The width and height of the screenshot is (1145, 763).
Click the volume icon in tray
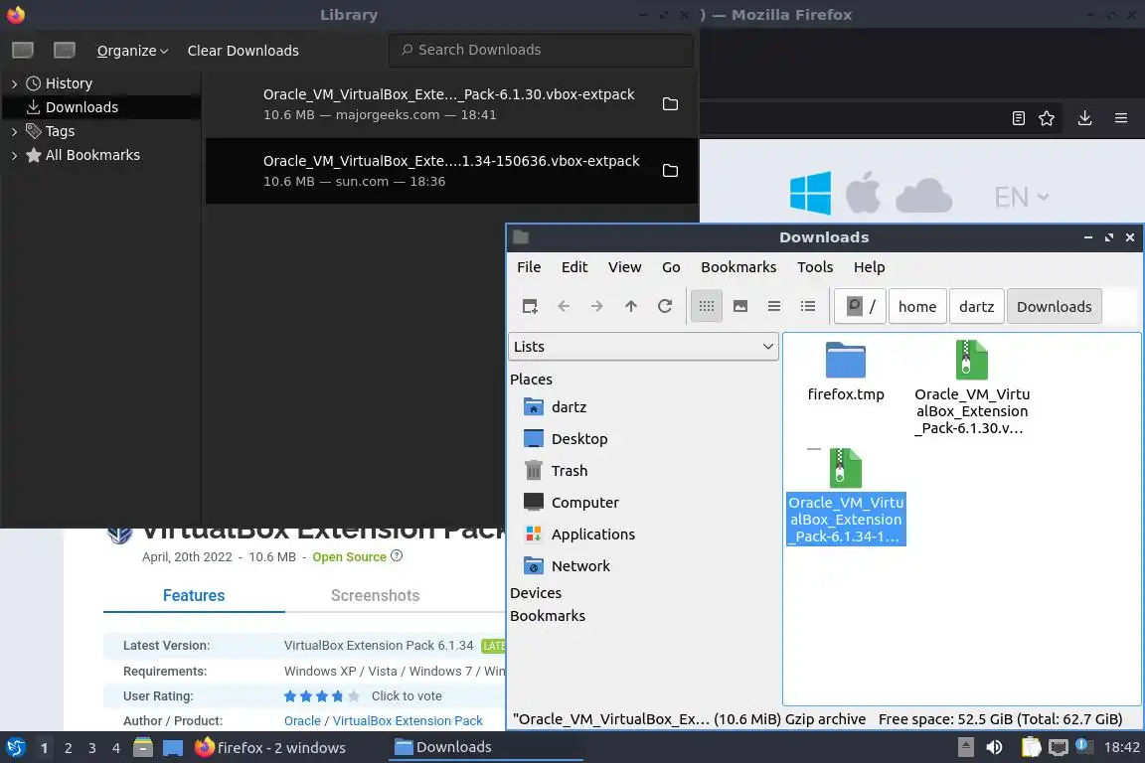point(994,747)
